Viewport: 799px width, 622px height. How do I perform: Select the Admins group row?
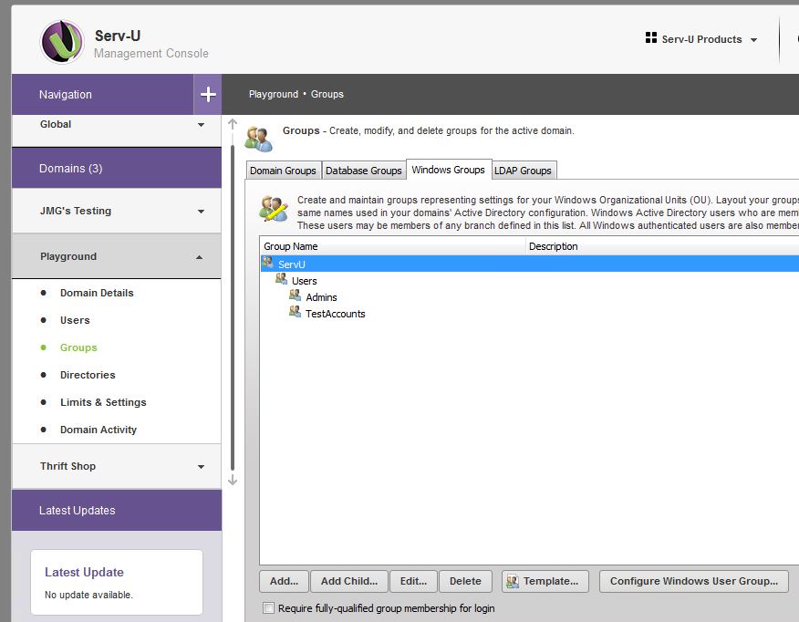530,297
